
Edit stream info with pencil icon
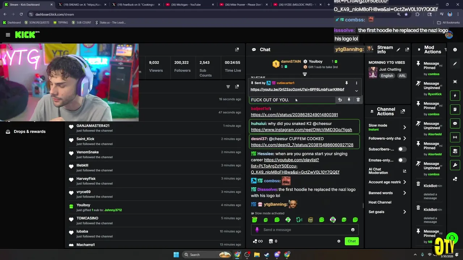coord(398,49)
